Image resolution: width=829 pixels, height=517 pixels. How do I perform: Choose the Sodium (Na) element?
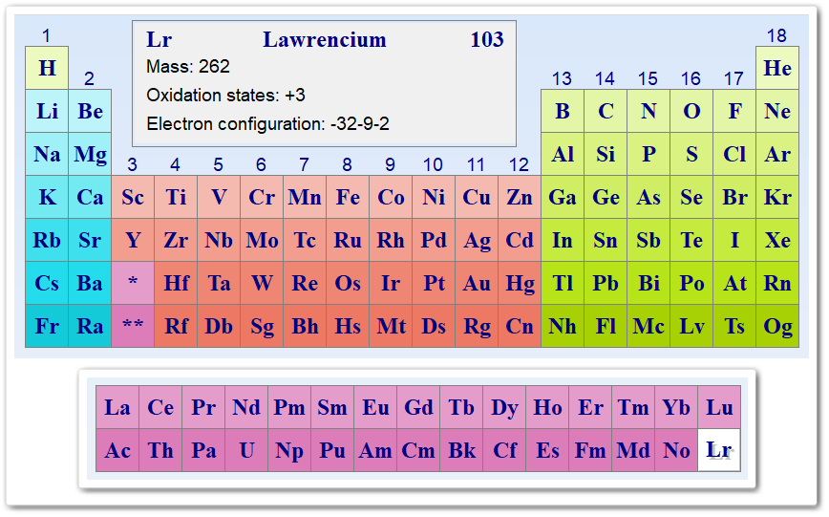point(47,154)
